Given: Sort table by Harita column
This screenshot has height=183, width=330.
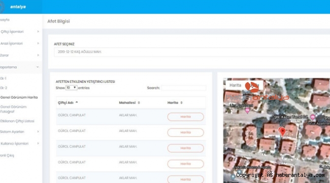Looking at the screenshot, I should (x=175, y=103).
